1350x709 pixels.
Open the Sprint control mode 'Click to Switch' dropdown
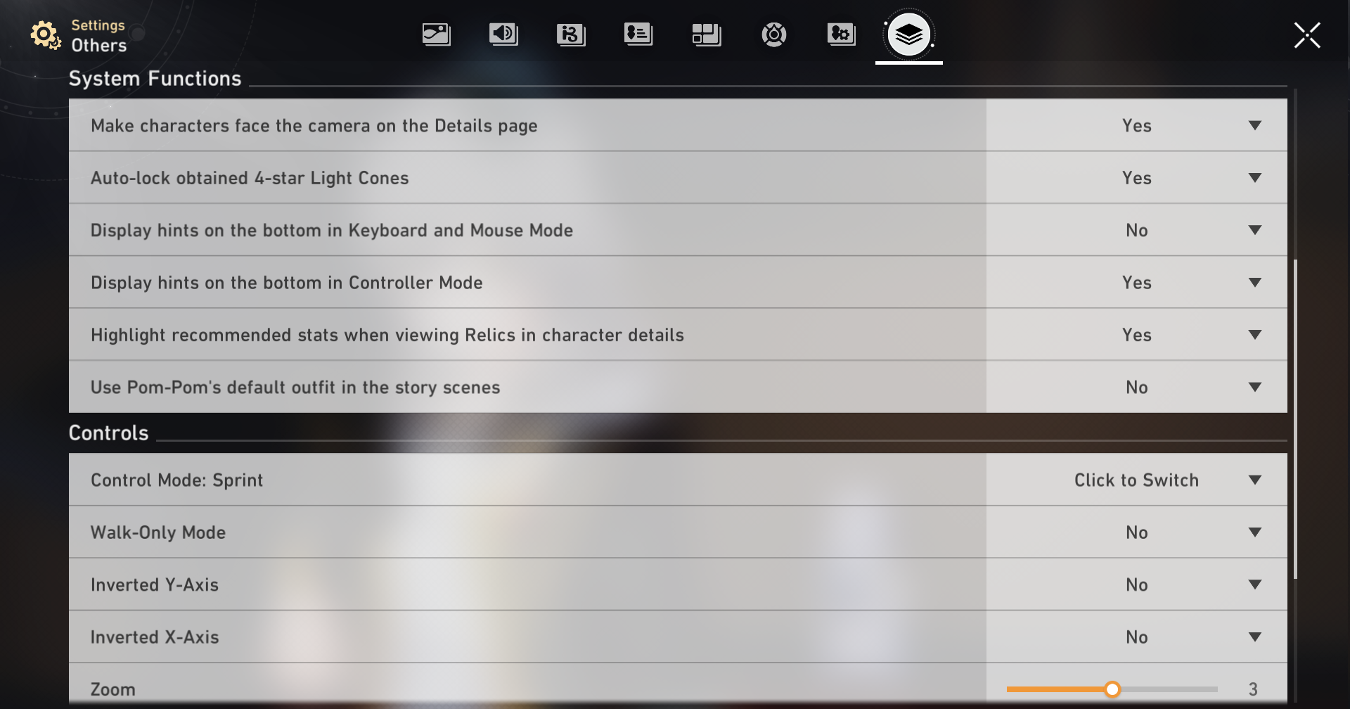(1136, 480)
